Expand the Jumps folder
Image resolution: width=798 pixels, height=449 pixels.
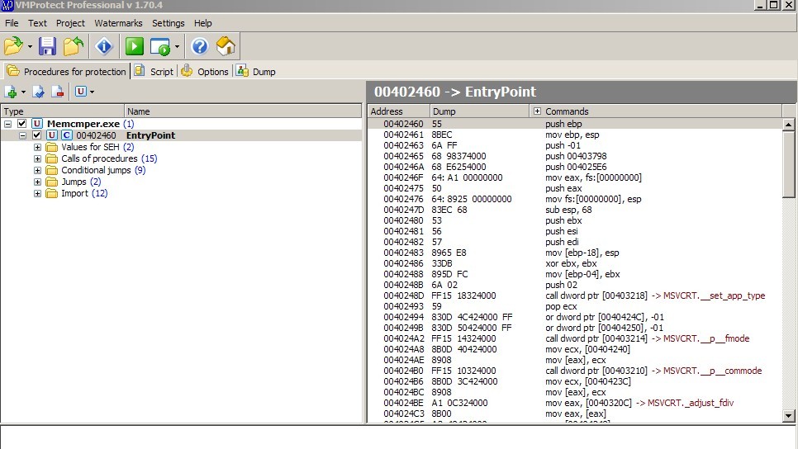(x=37, y=182)
